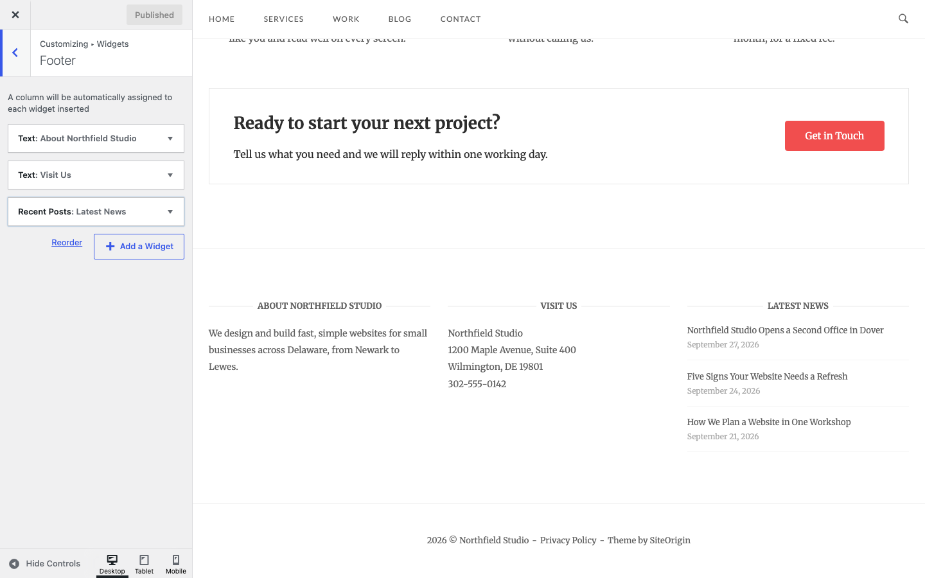Open the Five Signs Website Refresh post

pyautogui.click(x=767, y=376)
